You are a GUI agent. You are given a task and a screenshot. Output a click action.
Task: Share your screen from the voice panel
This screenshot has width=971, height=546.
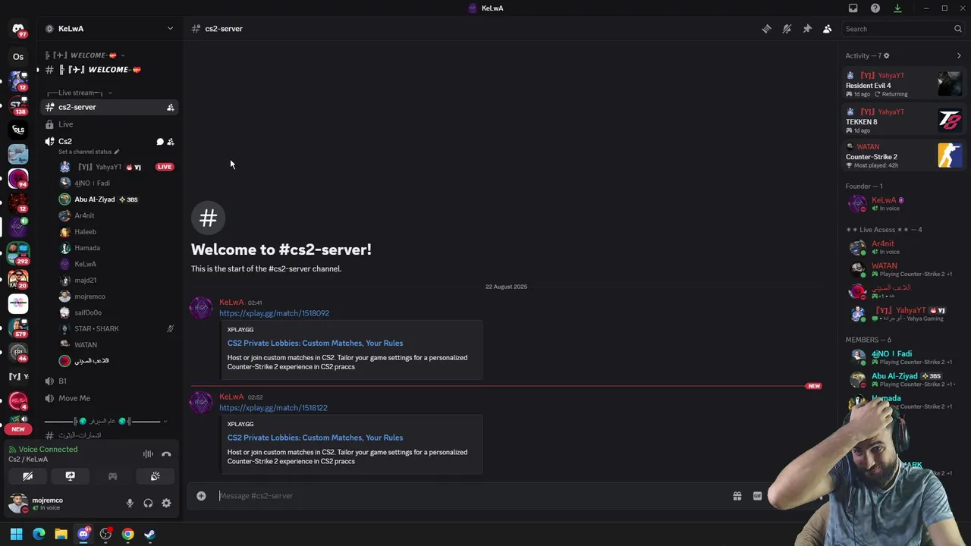click(x=70, y=476)
